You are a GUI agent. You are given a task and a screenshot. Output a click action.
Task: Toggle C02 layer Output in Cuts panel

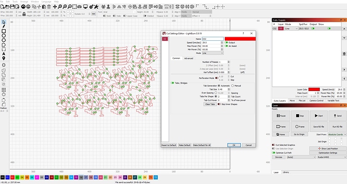coord(313,29)
